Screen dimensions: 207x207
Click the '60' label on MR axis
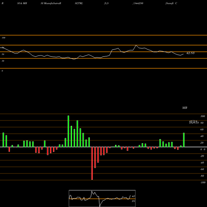(x=202, y=130)
